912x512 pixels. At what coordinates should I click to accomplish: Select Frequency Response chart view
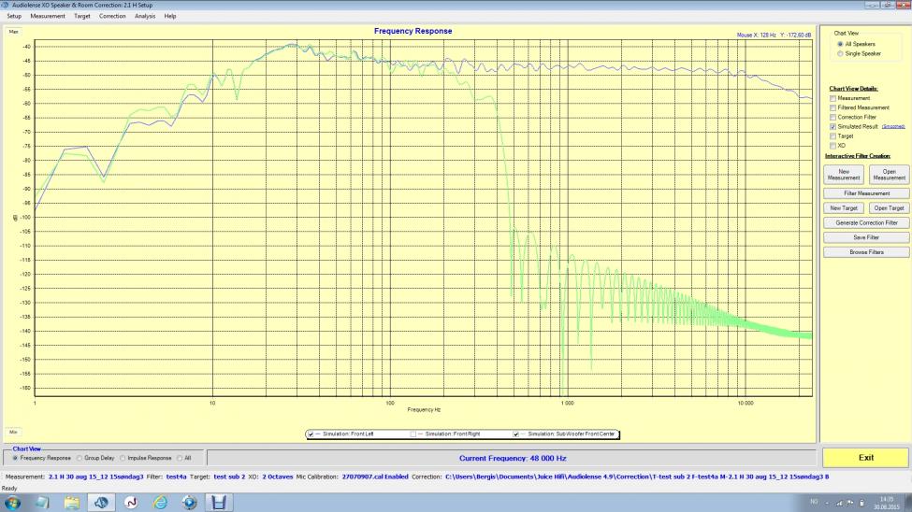15,458
